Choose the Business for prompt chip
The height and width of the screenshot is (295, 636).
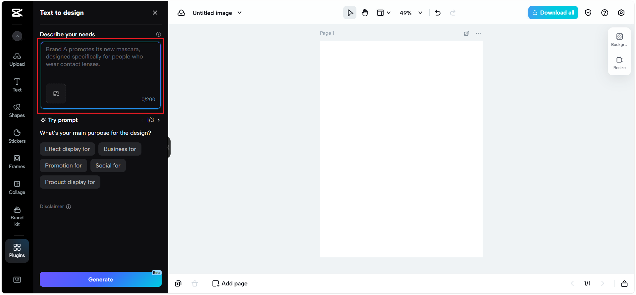(x=120, y=149)
